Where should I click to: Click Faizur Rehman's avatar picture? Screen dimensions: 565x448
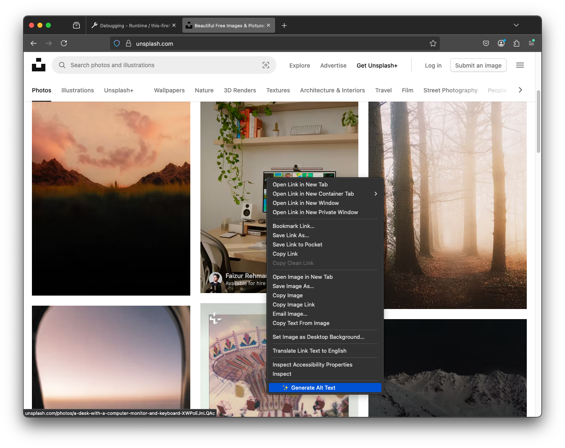pos(215,279)
